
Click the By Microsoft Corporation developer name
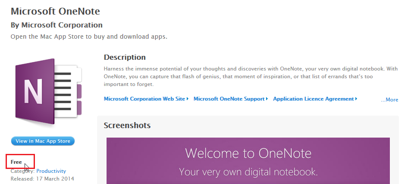pos(56,25)
